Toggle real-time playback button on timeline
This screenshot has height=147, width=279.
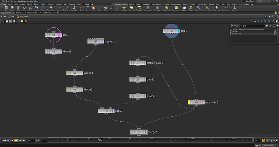(x=263, y=140)
